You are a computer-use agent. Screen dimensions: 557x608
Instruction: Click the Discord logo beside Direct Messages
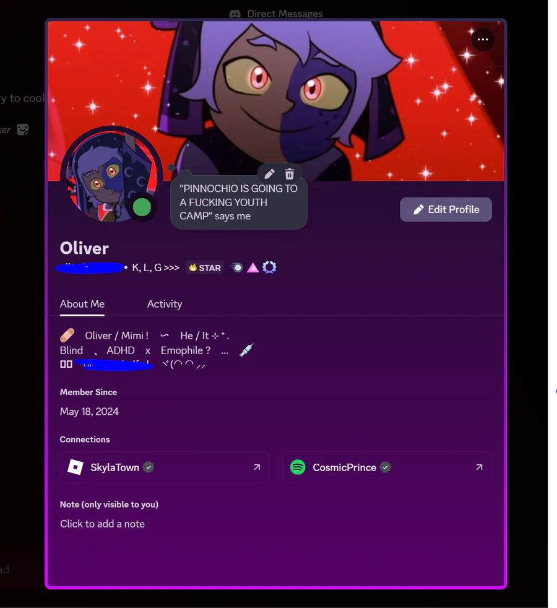[x=235, y=14]
